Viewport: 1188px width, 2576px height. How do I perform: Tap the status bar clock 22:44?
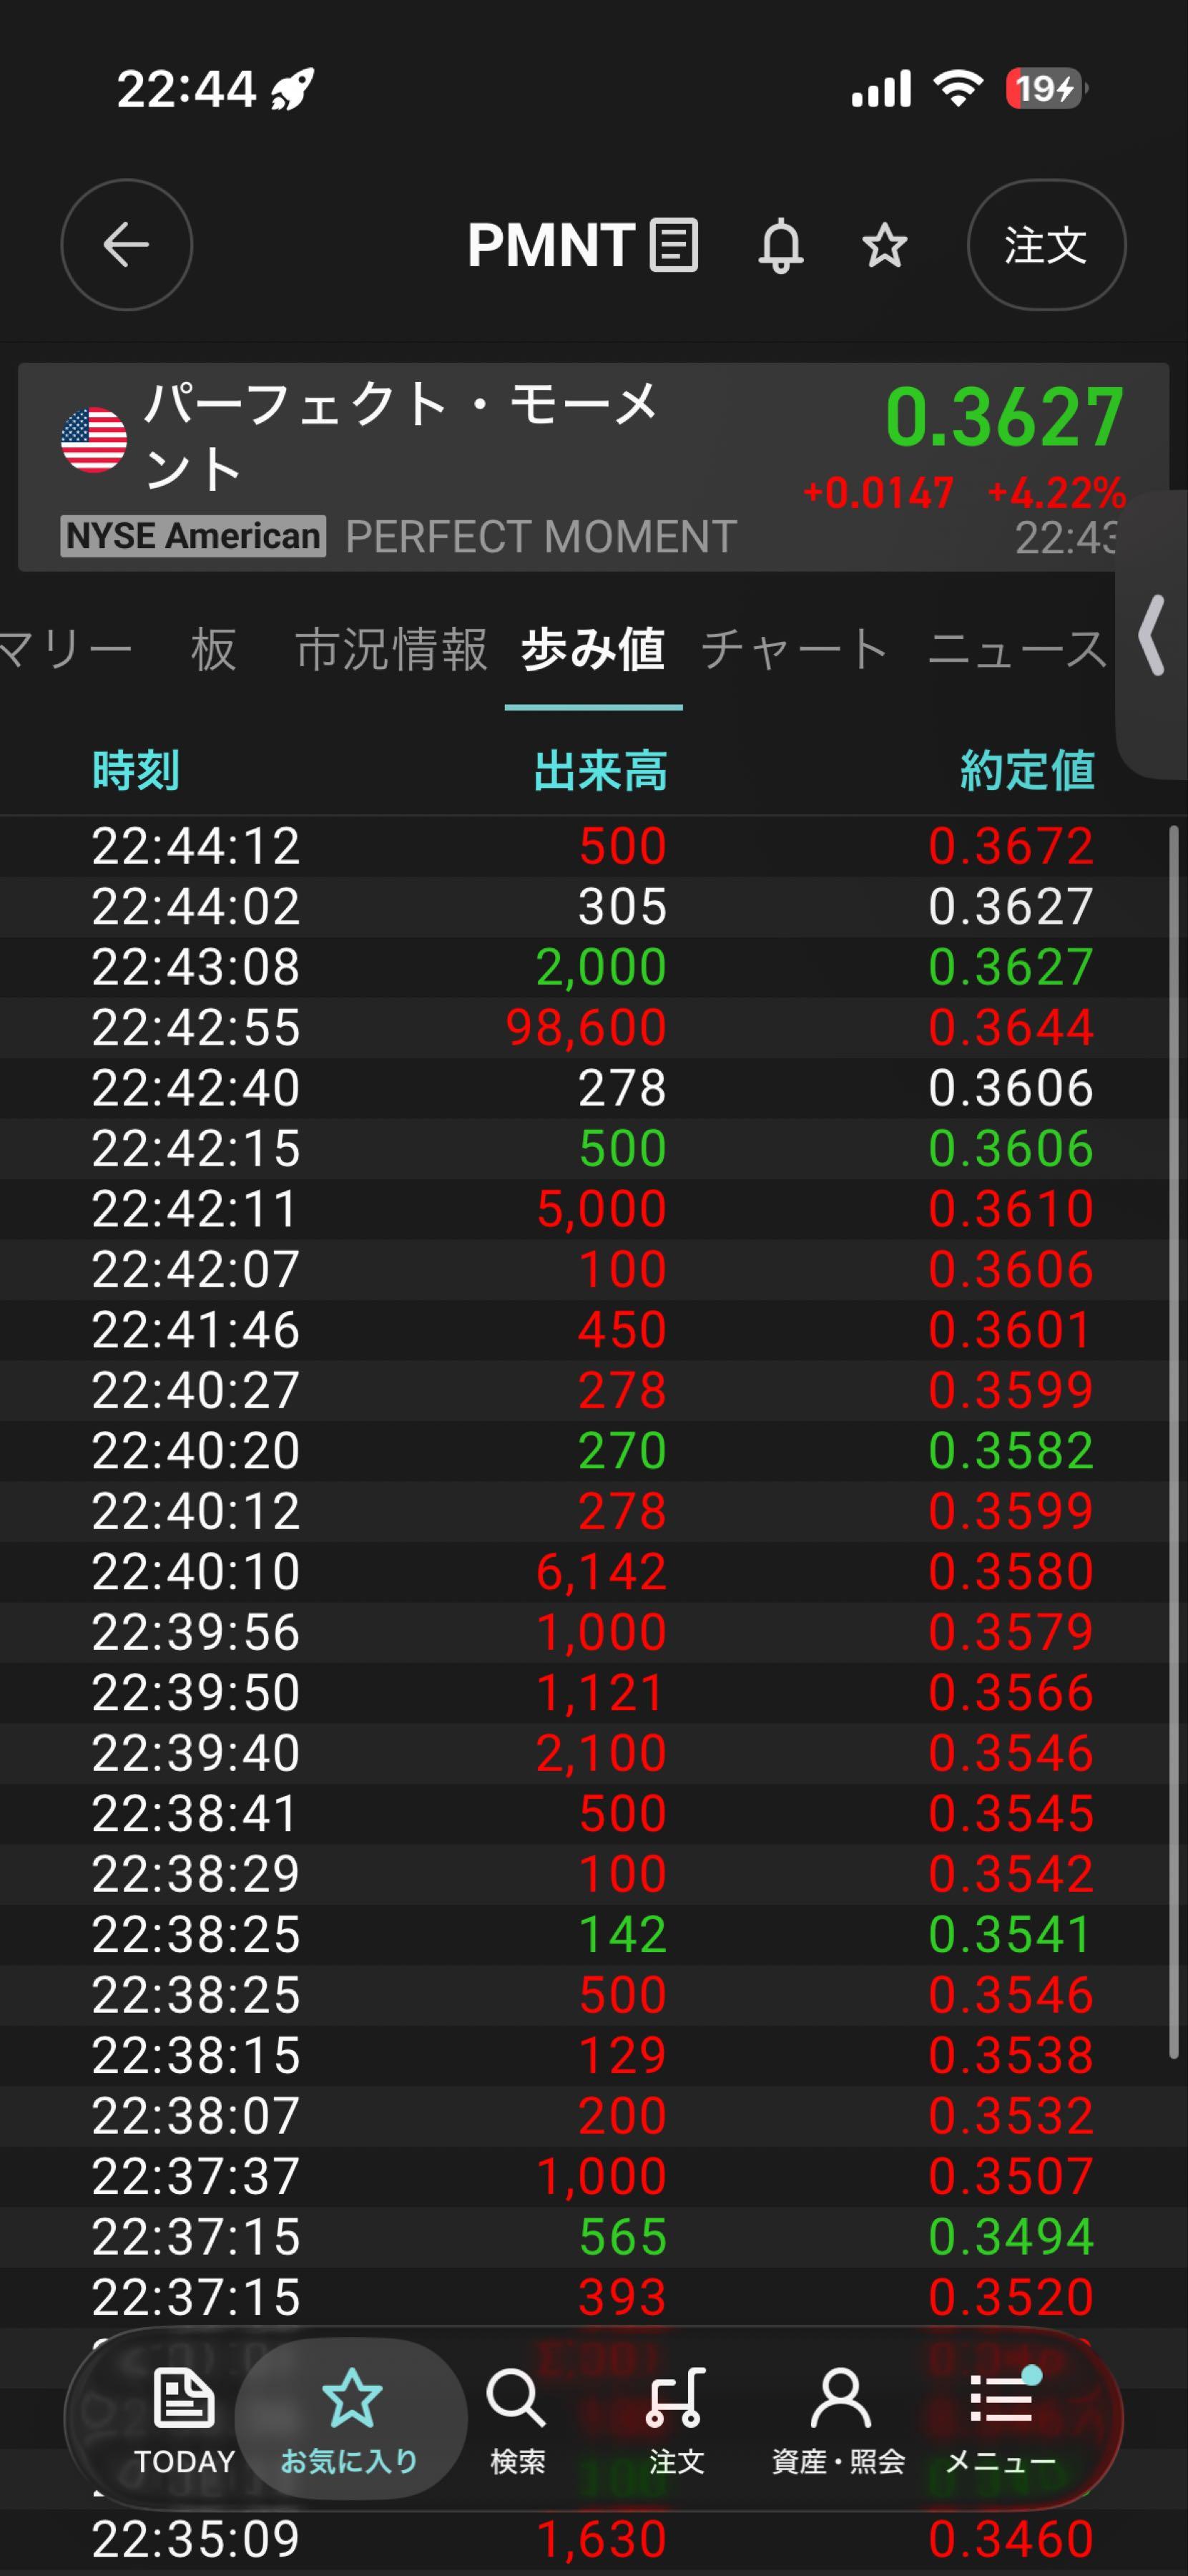coord(187,89)
